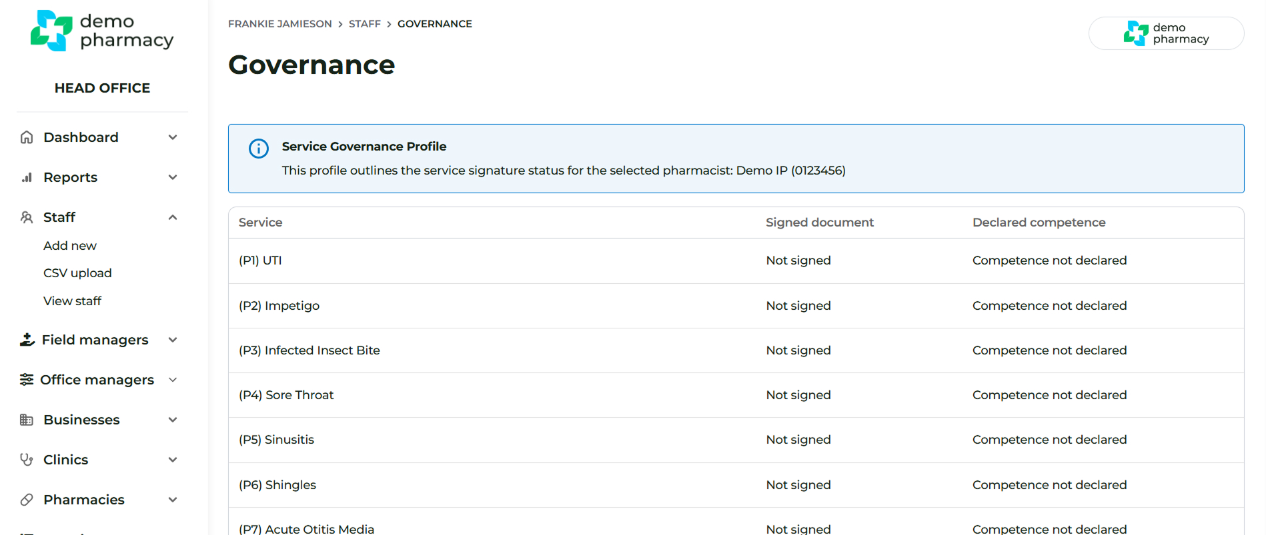Click the Staff people icon
Image resolution: width=1266 pixels, height=535 pixels.
point(27,217)
